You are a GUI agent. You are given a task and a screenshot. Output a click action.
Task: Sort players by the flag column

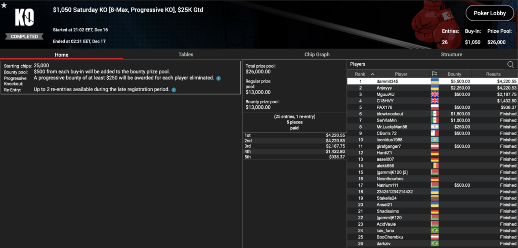tap(434, 74)
